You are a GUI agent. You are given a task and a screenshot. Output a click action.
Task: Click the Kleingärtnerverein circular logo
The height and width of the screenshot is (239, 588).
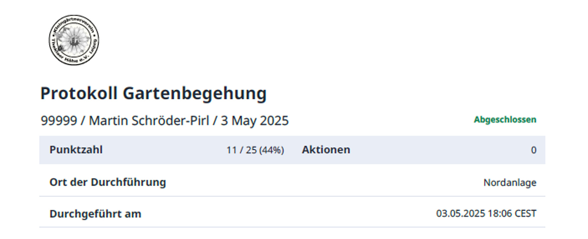(x=74, y=40)
